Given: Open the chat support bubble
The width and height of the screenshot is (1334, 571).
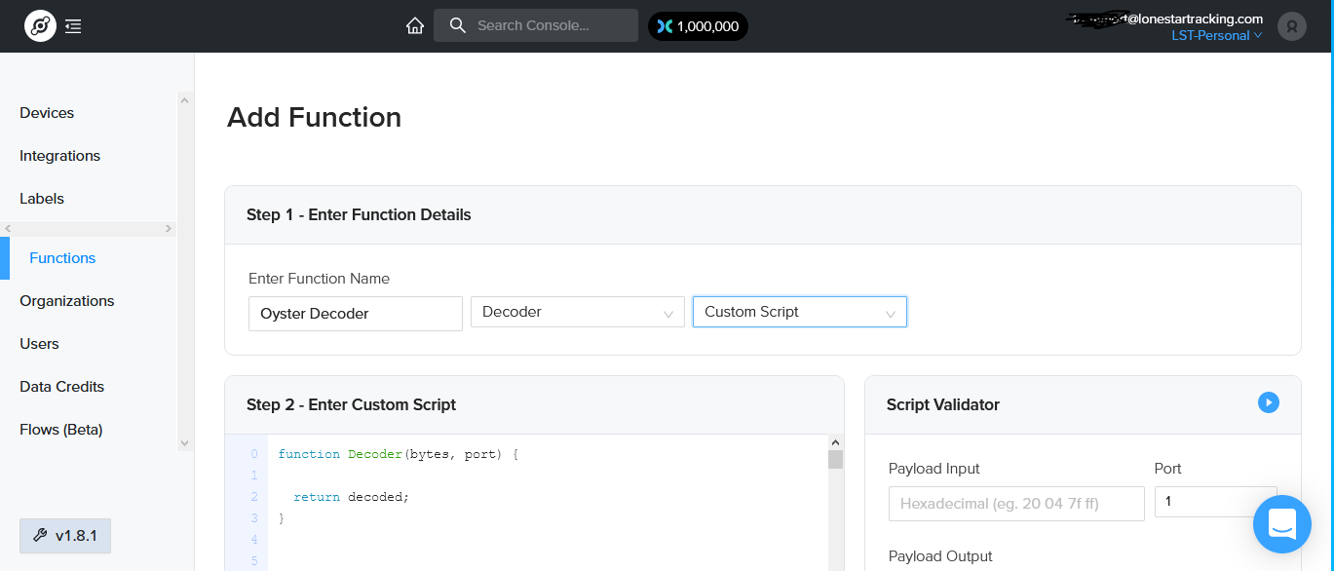Looking at the screenshot, I should pos(1281,523).
